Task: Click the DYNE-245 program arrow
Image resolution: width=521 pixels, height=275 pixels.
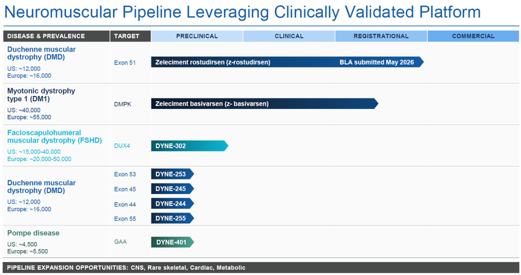Action: 173,189
